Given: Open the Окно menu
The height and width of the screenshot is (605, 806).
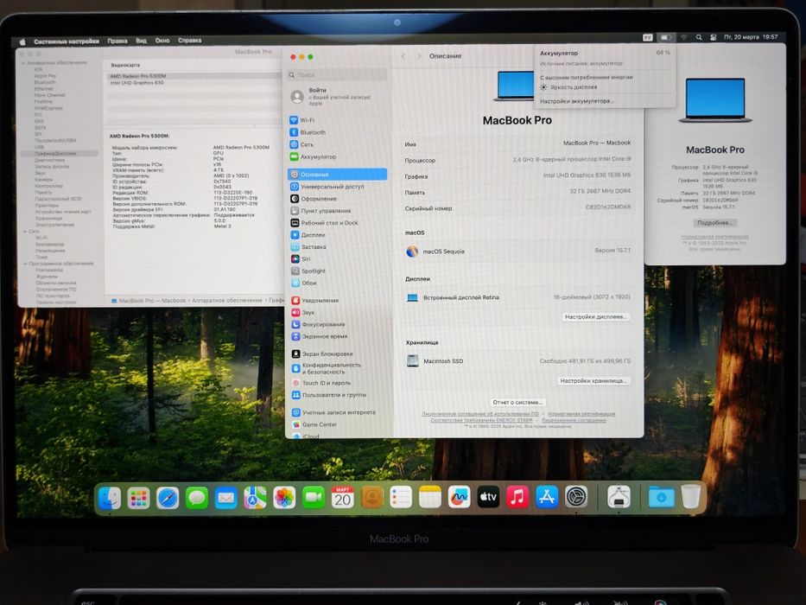Looking at the screenshot, I should click(162, 41).
